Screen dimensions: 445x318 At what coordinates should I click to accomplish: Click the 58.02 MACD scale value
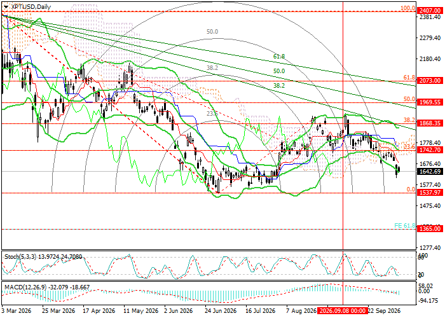coord(427,286)
